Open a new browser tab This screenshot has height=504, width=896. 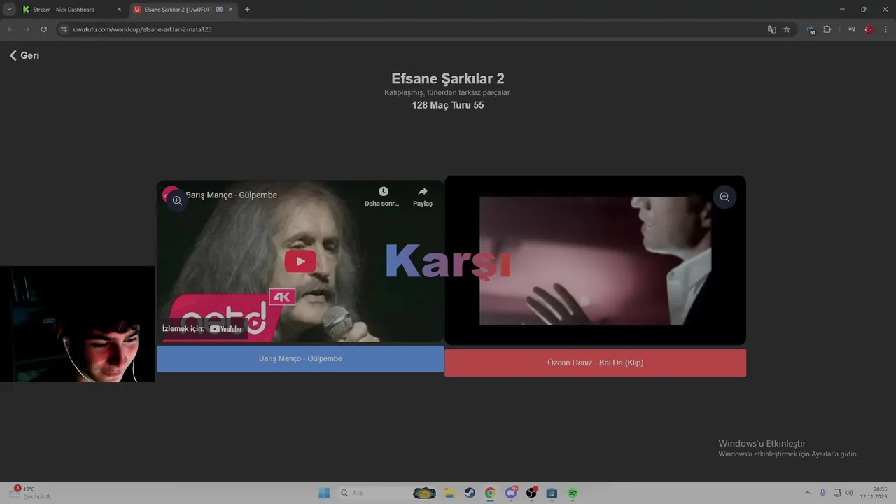[247, 10]
